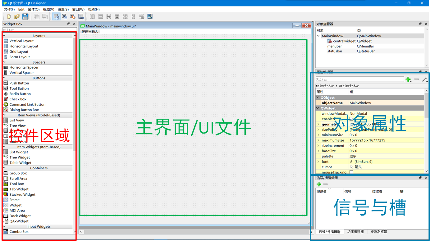Collapse the Containers category header

tap(4, 168)
